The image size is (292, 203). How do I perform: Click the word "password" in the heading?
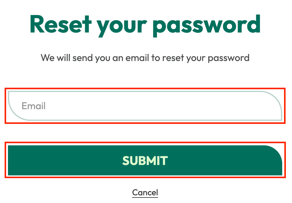tap(206, 26)
